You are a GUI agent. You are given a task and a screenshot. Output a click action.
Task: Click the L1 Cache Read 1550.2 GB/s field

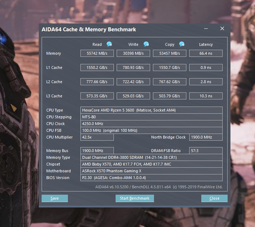(97, 67)
